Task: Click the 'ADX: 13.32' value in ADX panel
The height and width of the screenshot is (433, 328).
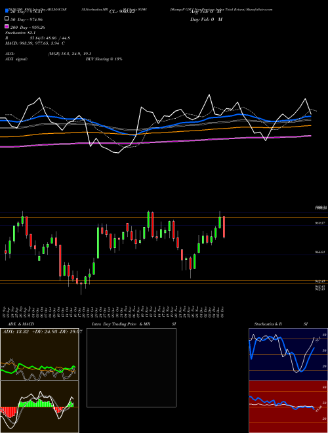Action: pos(16,332)
